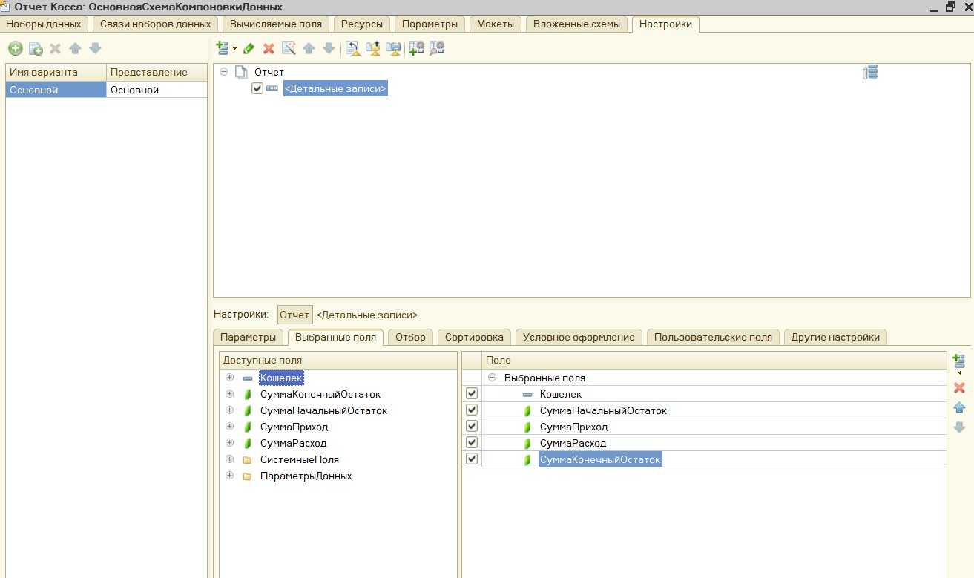974x578 pixels.
Task: Open the add structure element dropdown arrow
Action: [234, 49]
